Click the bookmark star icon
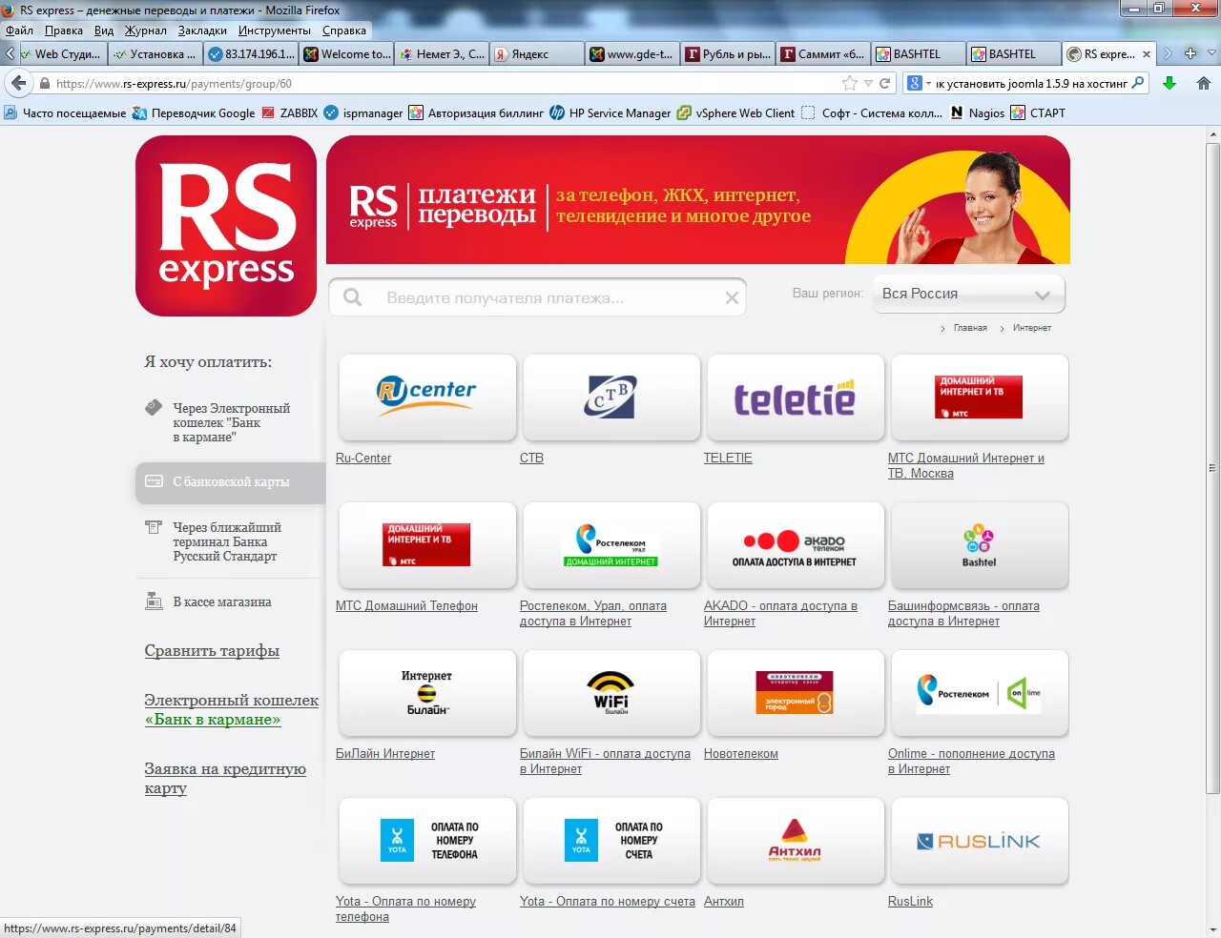This screenshot has width=1221, height=938. (x=849, y=84)
